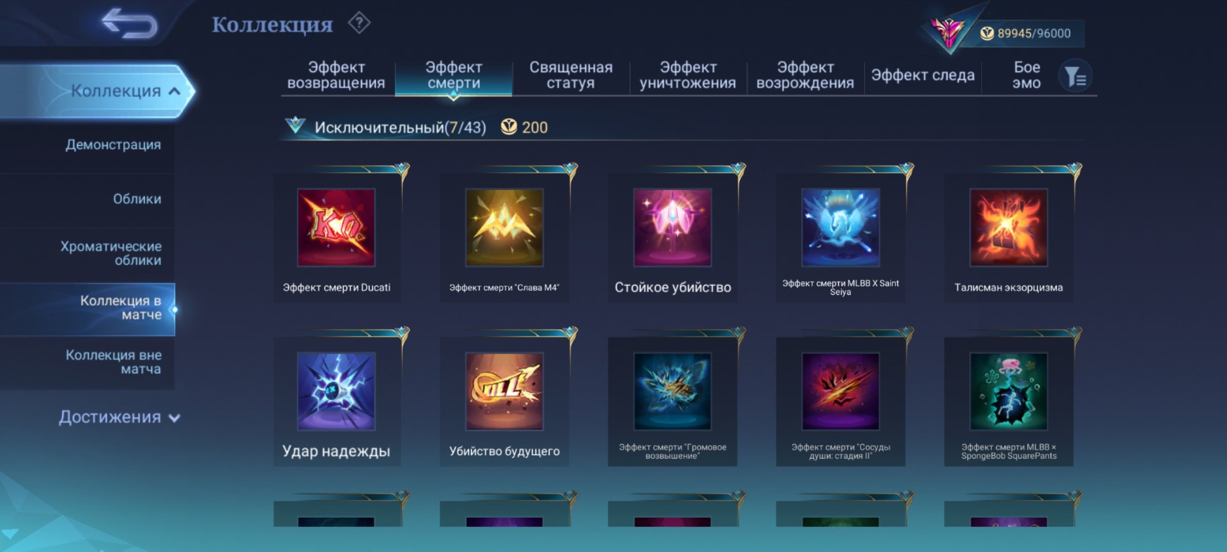Expand the Достижения sidebar section

point(119,417)
